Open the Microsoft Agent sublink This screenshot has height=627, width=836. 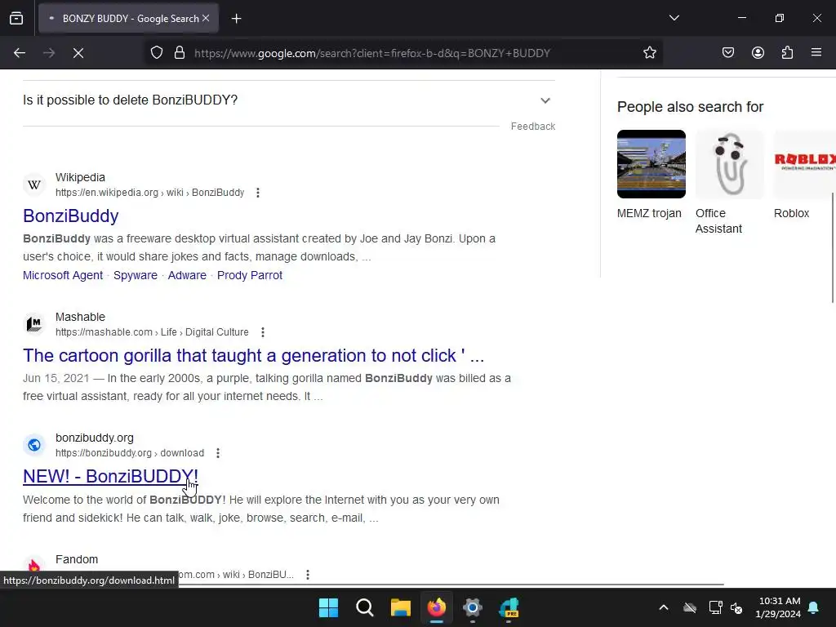(x=62, y=275)
